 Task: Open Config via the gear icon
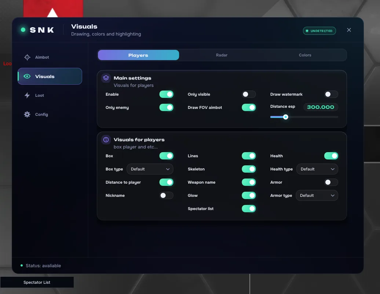point(27,114)
